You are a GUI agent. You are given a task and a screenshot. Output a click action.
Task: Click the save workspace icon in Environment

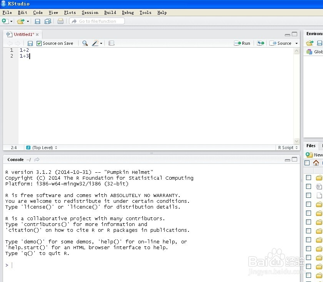tap(320, 43)
